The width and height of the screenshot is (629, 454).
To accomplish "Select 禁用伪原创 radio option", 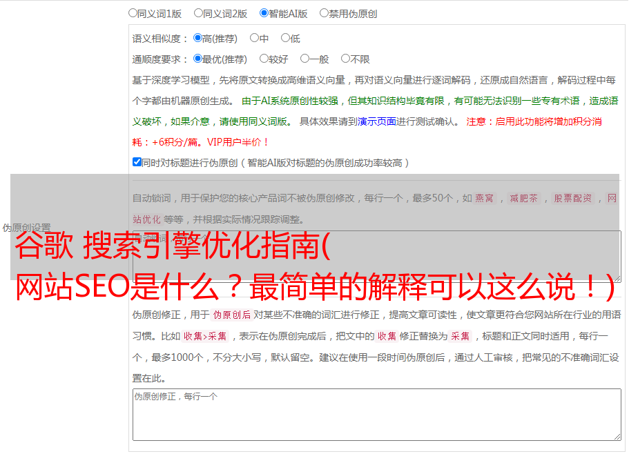I will (324, 13).
